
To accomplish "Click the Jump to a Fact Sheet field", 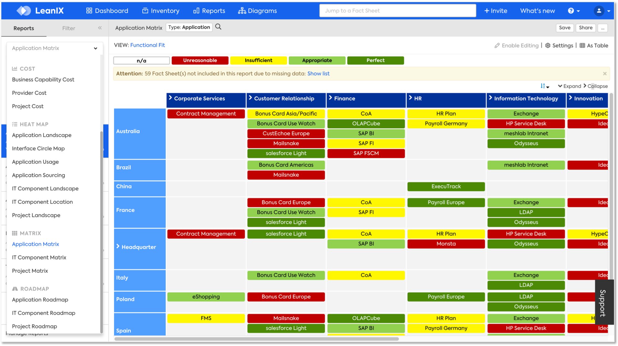I will coord(397,11).
